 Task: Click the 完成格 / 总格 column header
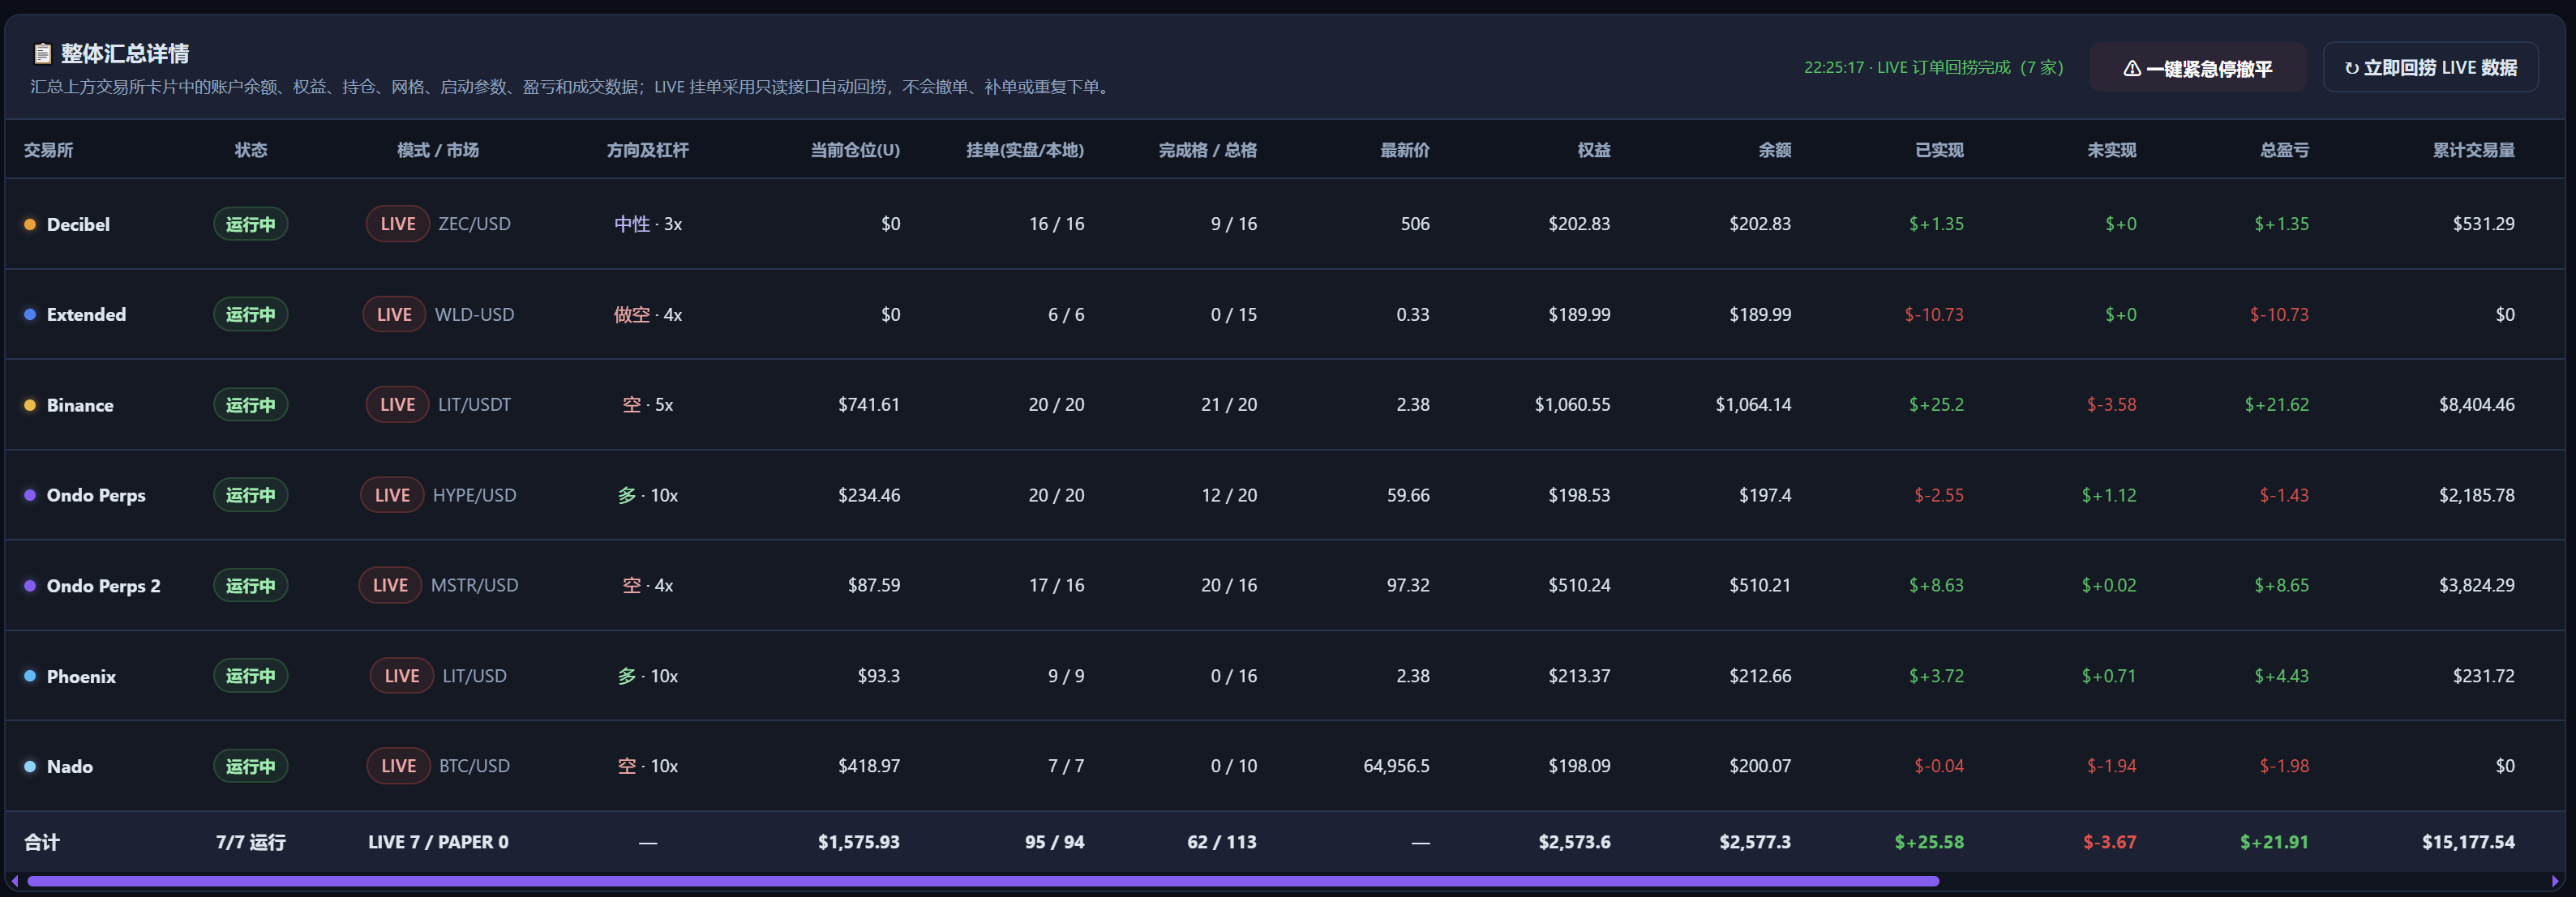click(1208, 150)
